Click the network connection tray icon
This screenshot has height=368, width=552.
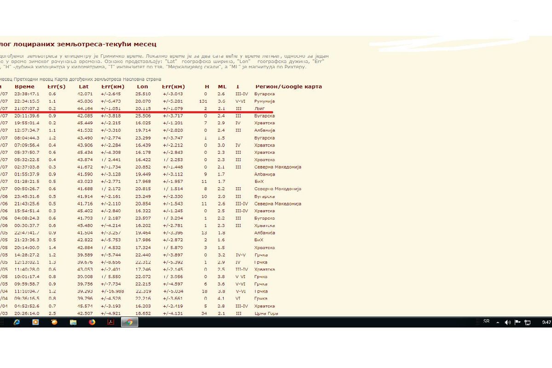click(x=528, y=322)
